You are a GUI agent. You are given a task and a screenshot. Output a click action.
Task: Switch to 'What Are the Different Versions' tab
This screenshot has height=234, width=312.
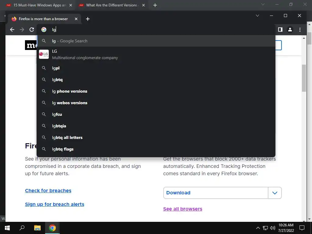(112, 5)
